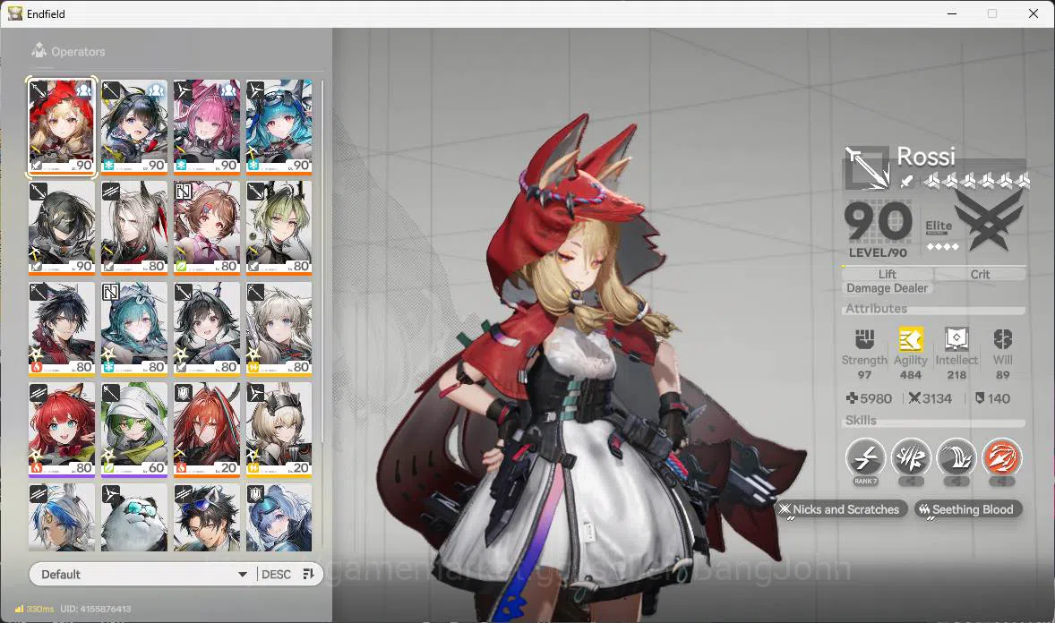1055x623 pixels.
Task: Click the Rossi operator name
Action: [x=926, y=156]
